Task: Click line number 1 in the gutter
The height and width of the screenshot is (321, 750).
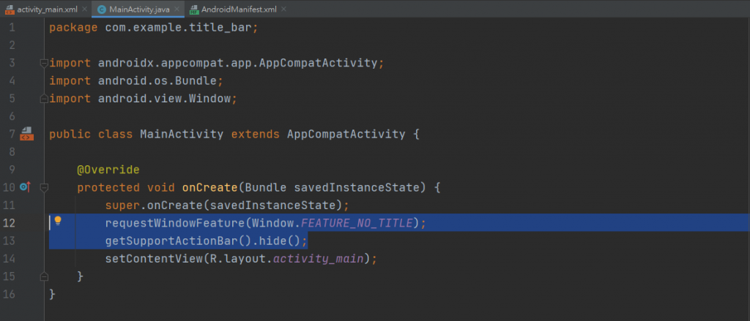Action: click(12, 27)
